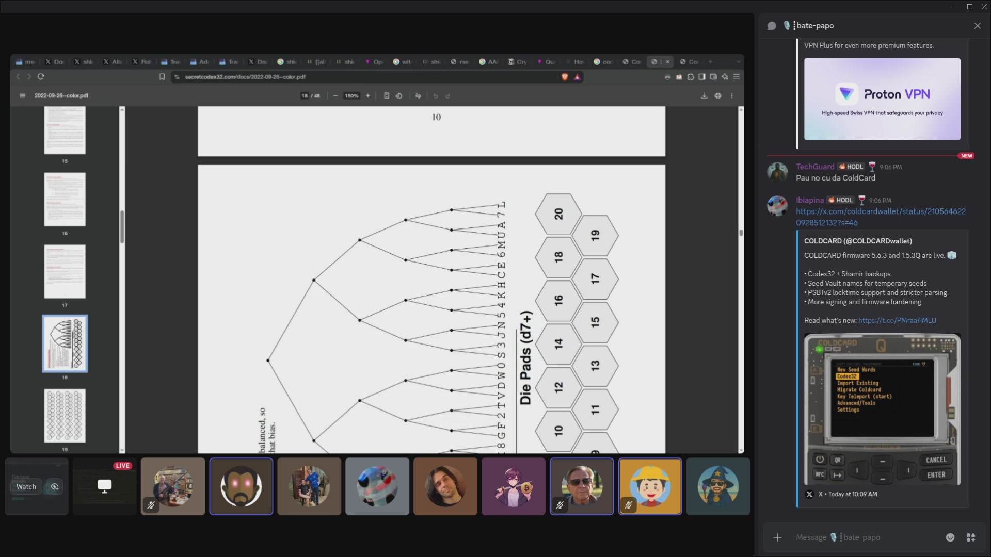This screenshot has height=557, width=991.
Task: Click the Message bate-papo input field
Action: click(863, 537)
